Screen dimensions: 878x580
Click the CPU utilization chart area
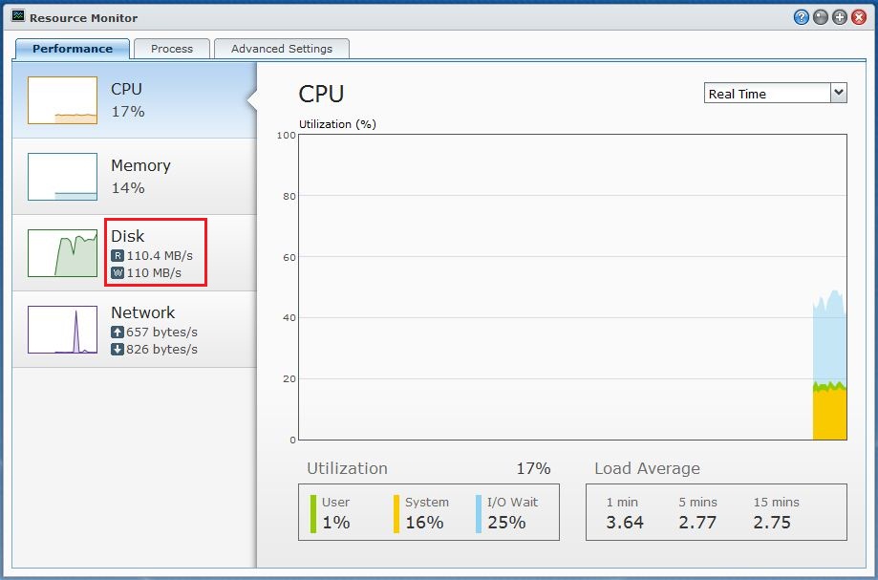tap(572, 287)
